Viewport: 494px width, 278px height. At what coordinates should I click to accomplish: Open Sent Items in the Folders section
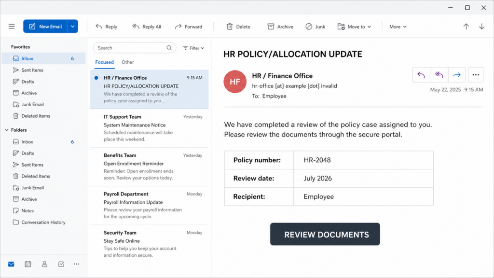coord(43,165)
